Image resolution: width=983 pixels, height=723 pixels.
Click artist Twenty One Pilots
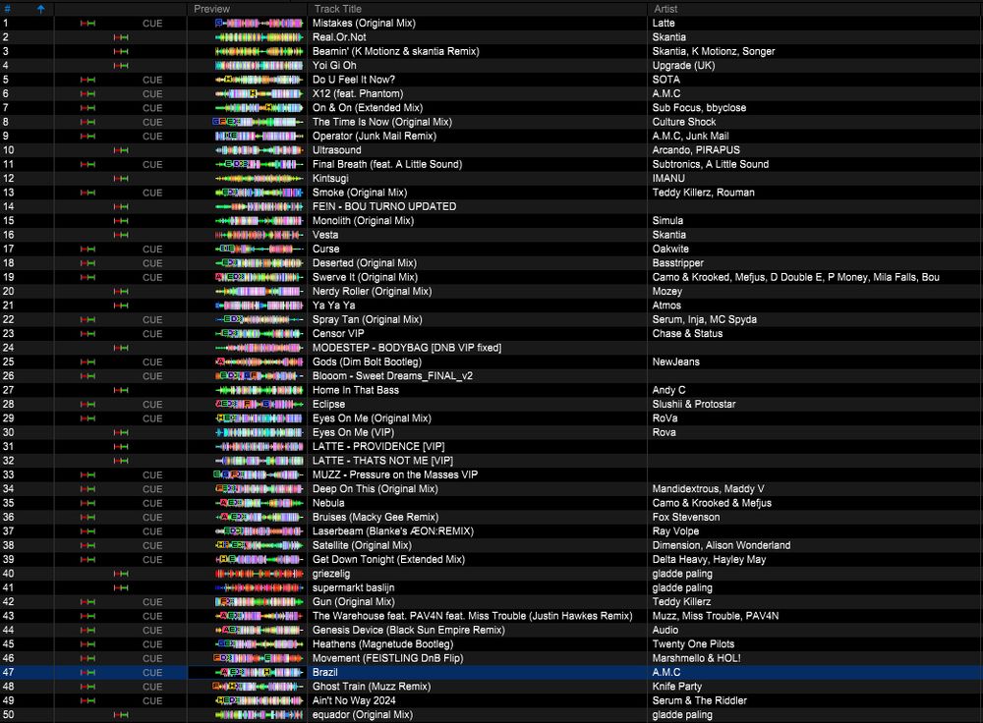click(693, 644)
